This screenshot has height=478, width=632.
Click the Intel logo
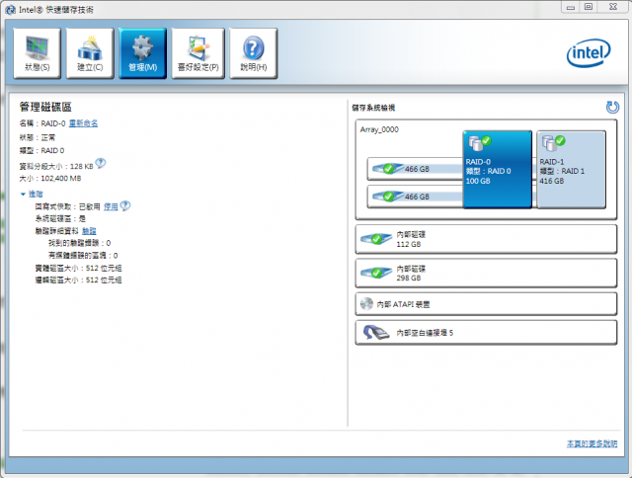pyautogui.click(x=589, y=52)
